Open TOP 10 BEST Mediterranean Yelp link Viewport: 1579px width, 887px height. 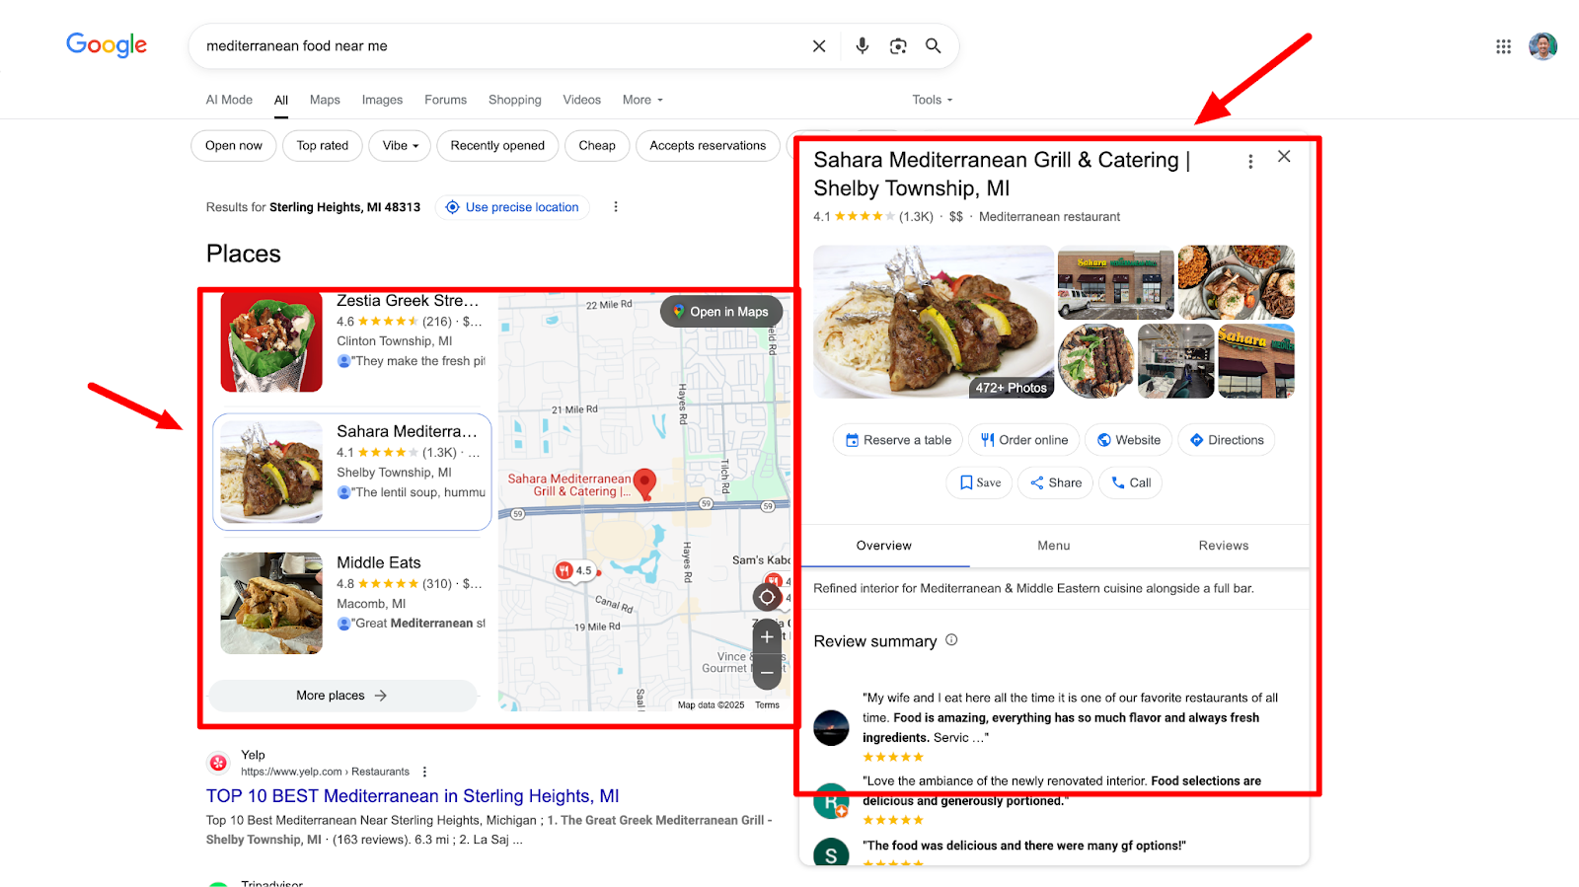click(413, 796)
